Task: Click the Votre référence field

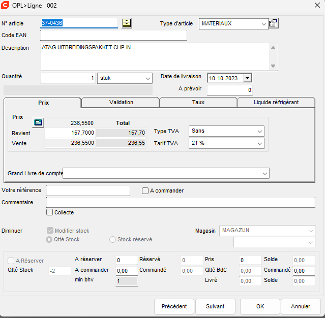Action: pyautogui.click(x=88, y=190)
